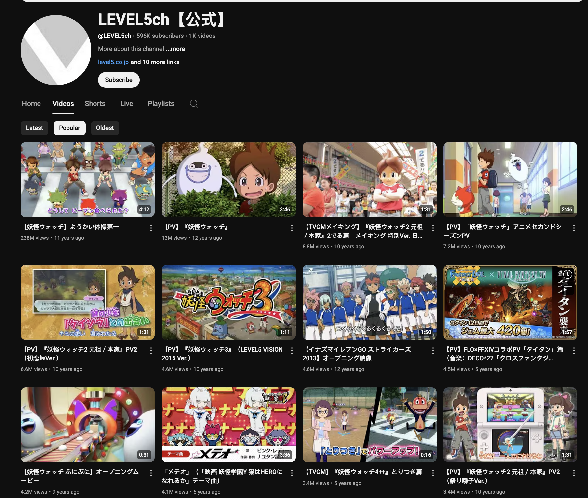Image resolution: width=588 pixels, height=498 pixels.
Task: Switch to the Videos tab
Action: pos(63,104)
